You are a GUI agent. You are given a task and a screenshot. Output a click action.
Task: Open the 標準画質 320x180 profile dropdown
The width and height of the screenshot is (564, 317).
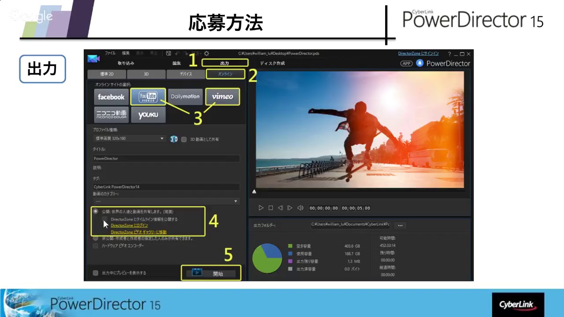coord(129,139)
